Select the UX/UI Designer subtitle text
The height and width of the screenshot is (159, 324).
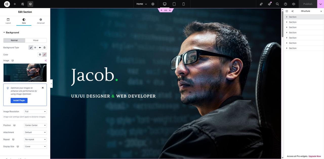[113, 96]
